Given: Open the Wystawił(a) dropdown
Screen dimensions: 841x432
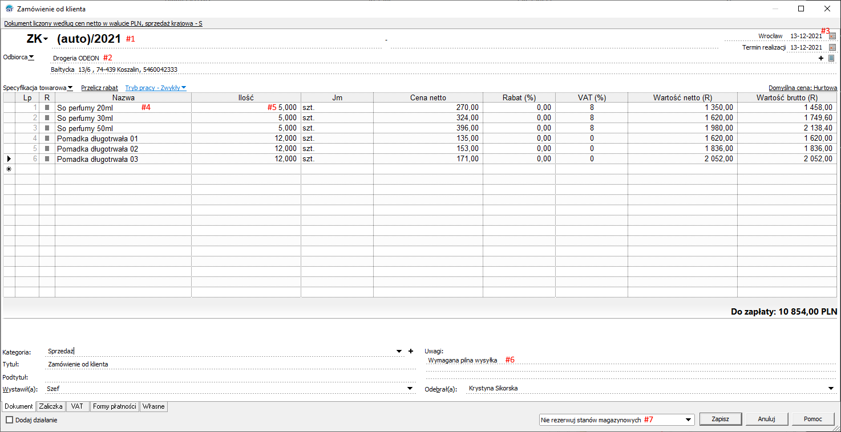Looking at the screenshot, I should tap(409, 389).
